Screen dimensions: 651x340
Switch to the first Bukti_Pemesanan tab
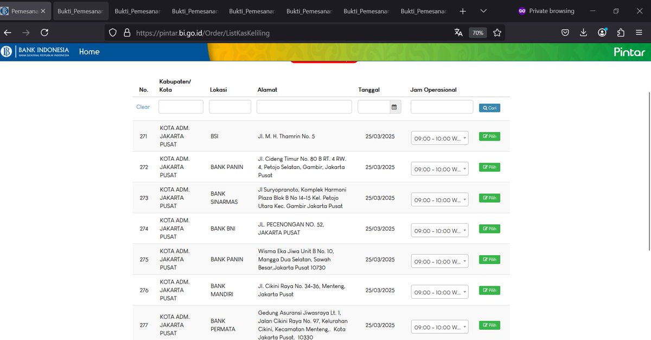coord(81,11)
